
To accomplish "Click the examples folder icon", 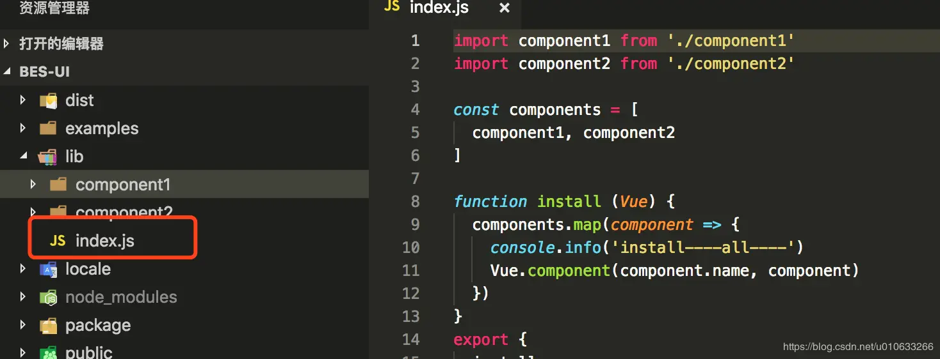I will pos(48,128).
